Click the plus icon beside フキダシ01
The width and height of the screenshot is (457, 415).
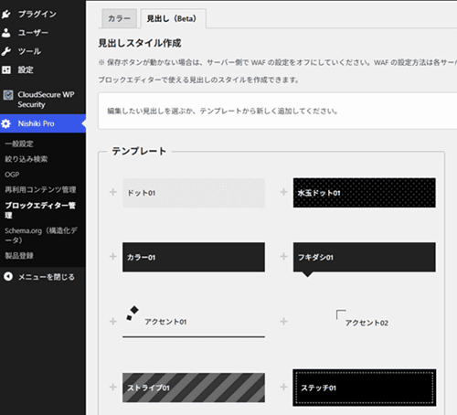(x=283, y=257)
